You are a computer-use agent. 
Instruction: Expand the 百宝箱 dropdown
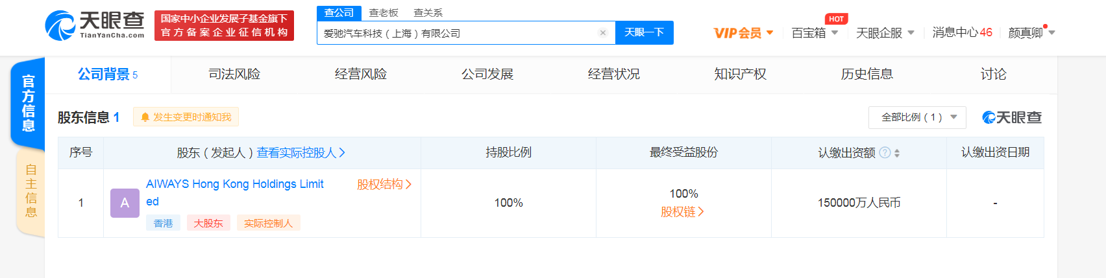point(815,33)
